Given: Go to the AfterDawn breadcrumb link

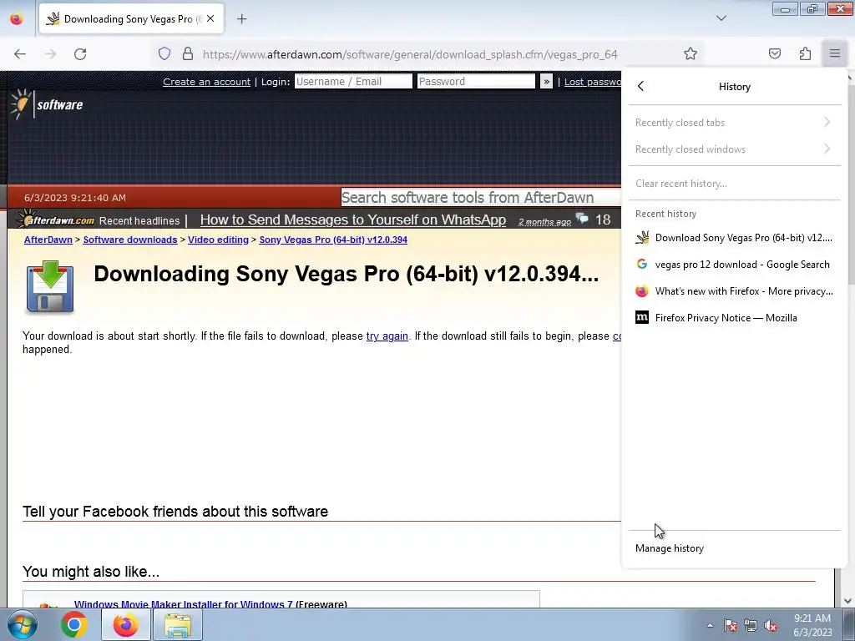Looking at the screenshot, I should point(48,240).
